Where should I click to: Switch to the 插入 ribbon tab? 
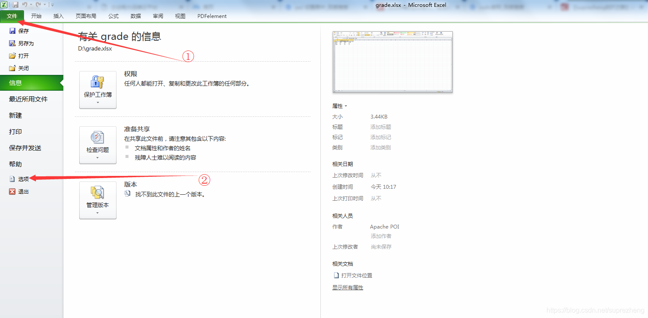[x=58, y=16]
